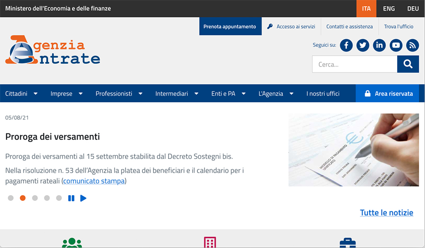Viewport: 425px width, 248px height.
Task: Click the magnifying glass search button
Action: pos(408,65)
